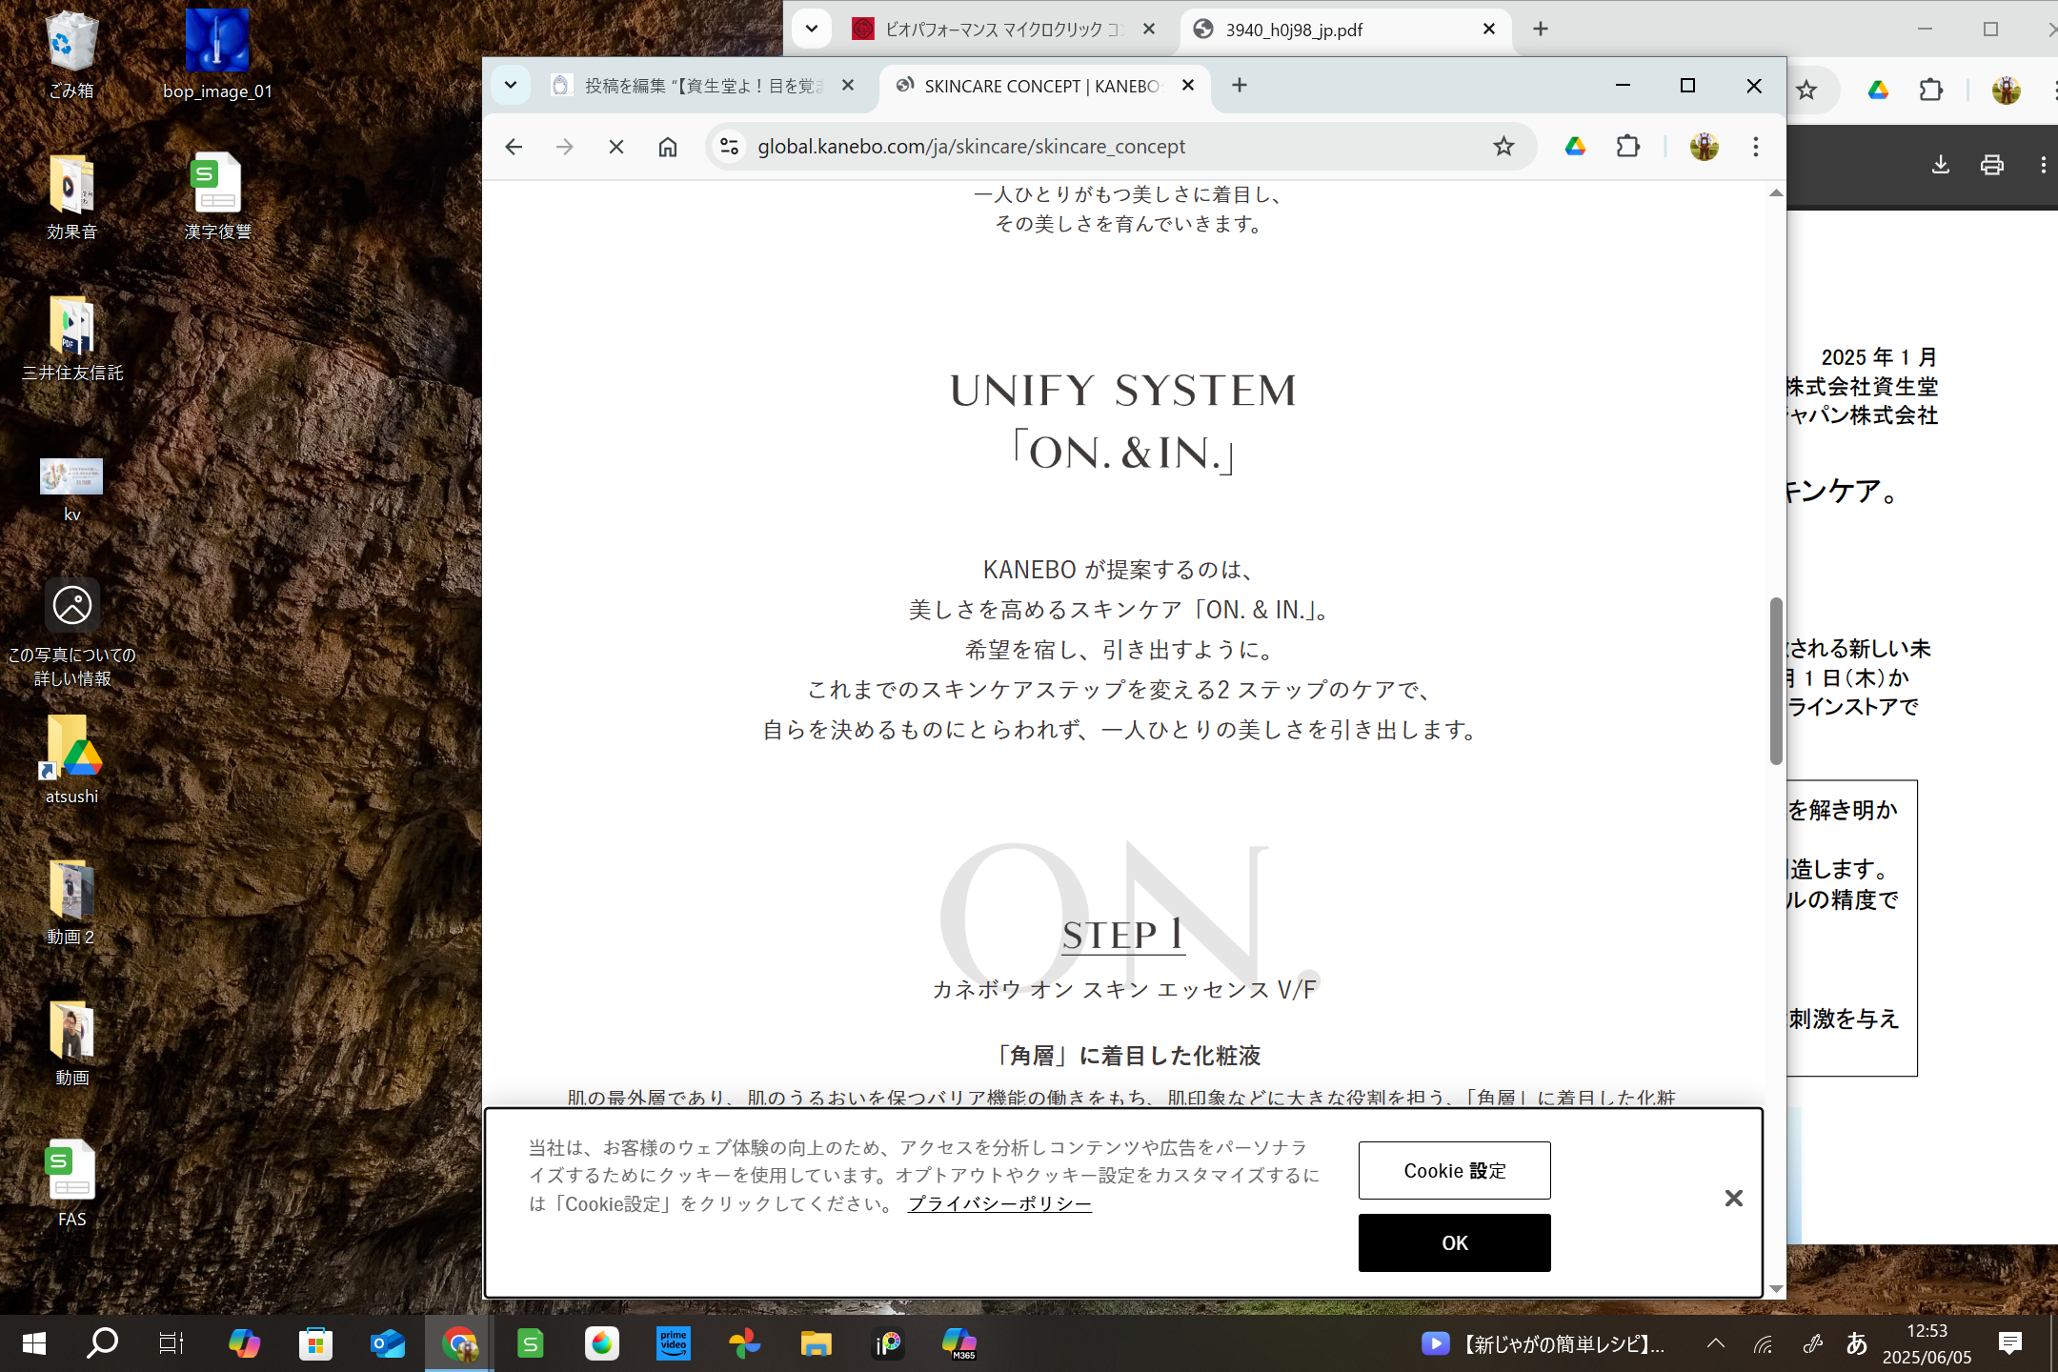Select the kv image file on desktop

pyautogui.click(x=72, y=490)
